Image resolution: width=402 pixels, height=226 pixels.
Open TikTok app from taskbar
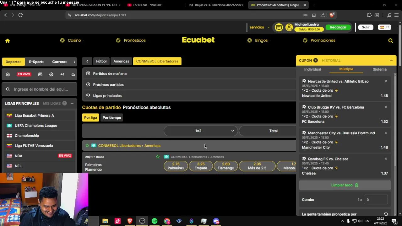(117, 221)
